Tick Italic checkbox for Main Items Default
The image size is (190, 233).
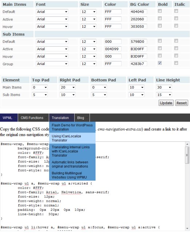point(176,11)
